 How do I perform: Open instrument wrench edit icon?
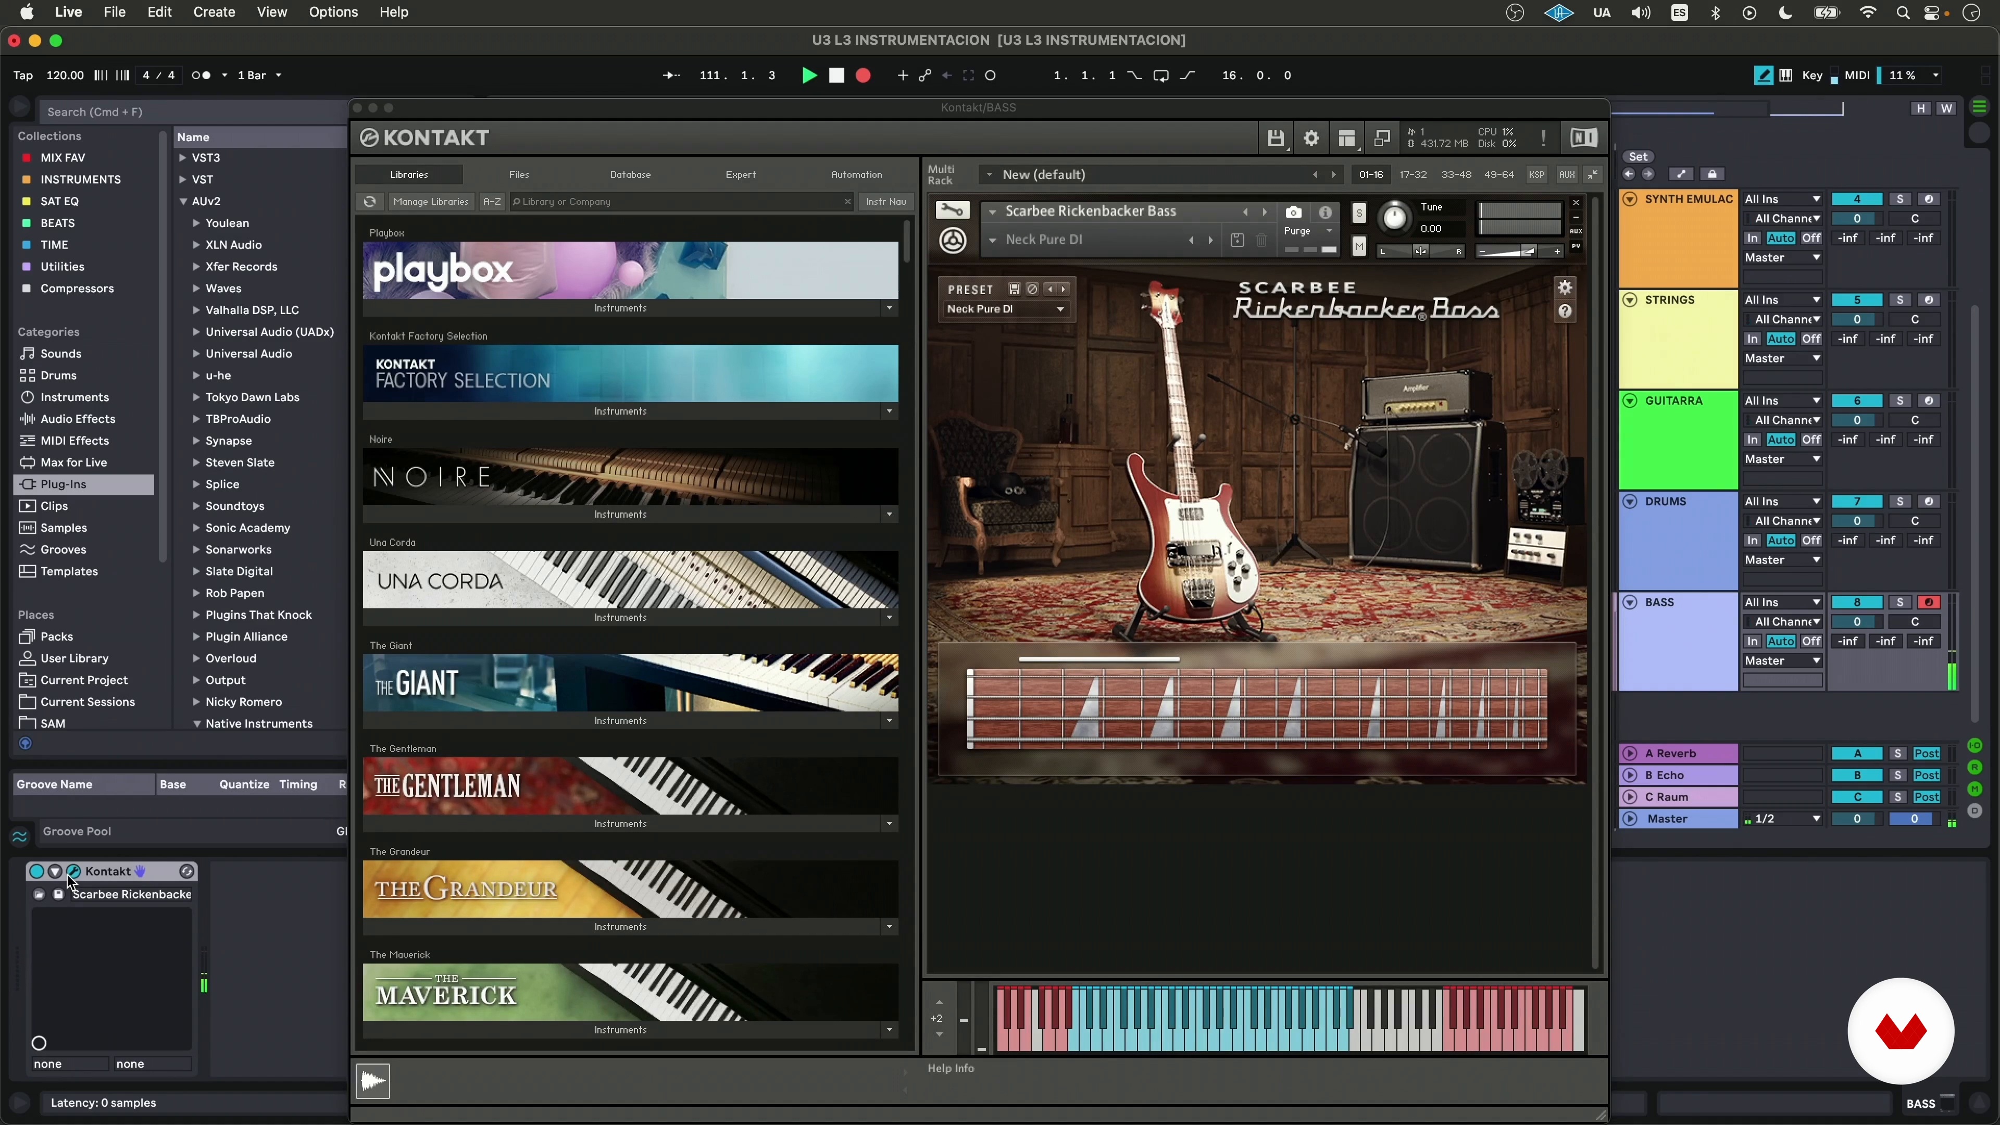point(953,210)
